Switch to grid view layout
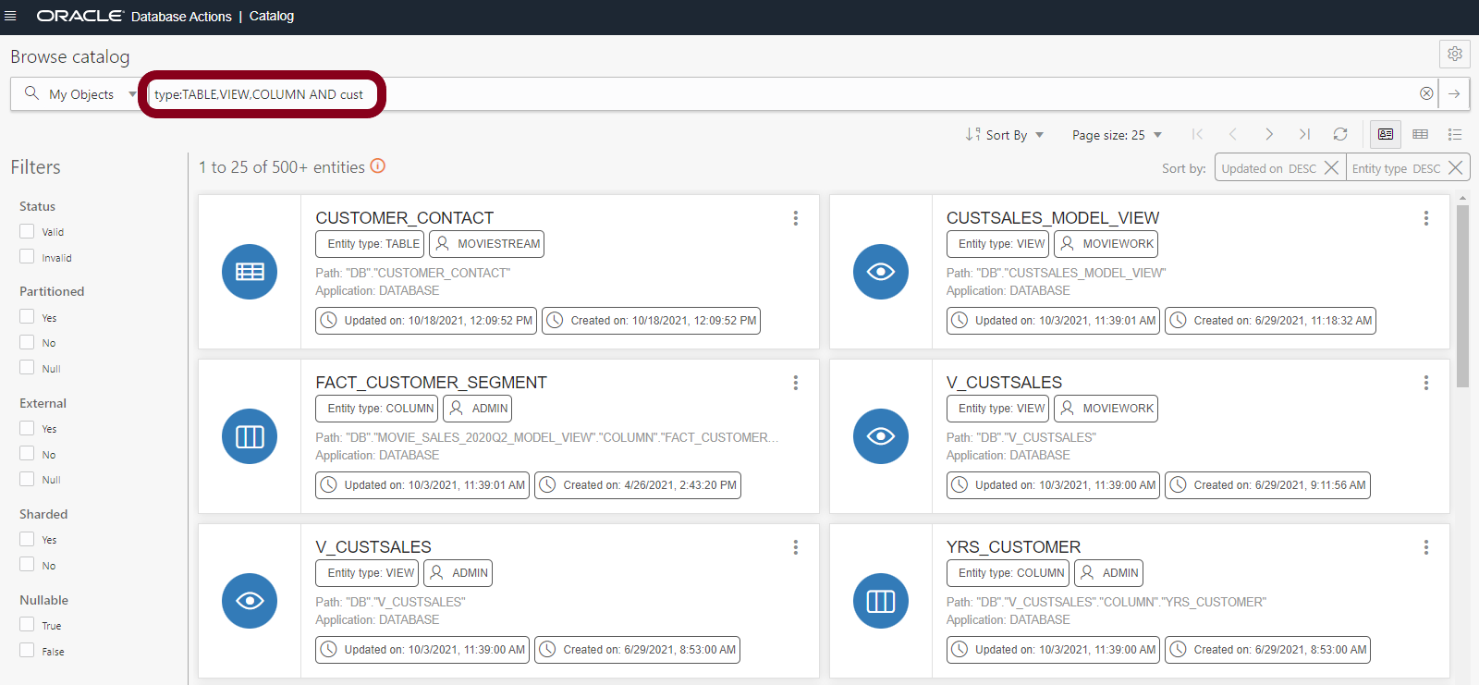1479x685 pixels. click(x=1421, y=134)
